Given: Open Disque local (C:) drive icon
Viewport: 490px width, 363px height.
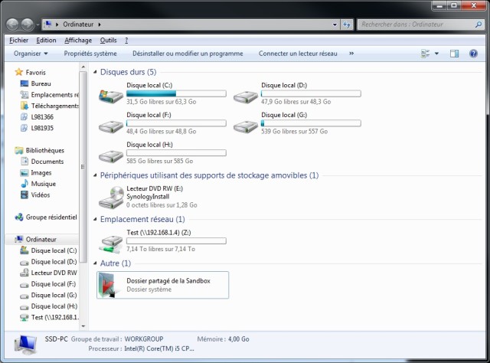Looking at the screenshot, I should point(111,96).
